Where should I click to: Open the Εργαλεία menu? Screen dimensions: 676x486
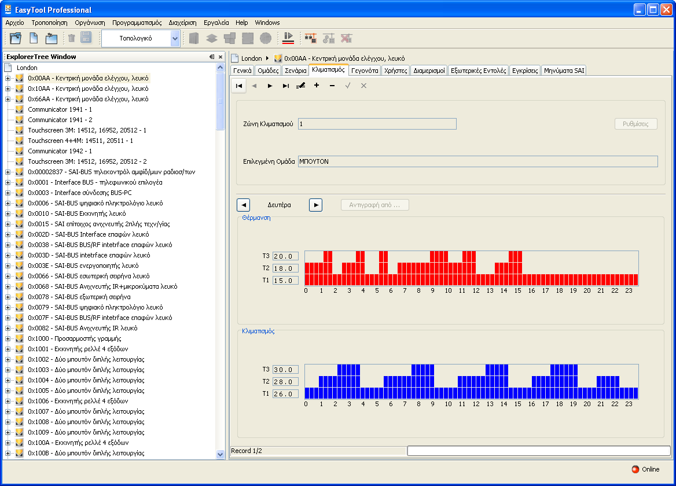[x=216, y=23]
